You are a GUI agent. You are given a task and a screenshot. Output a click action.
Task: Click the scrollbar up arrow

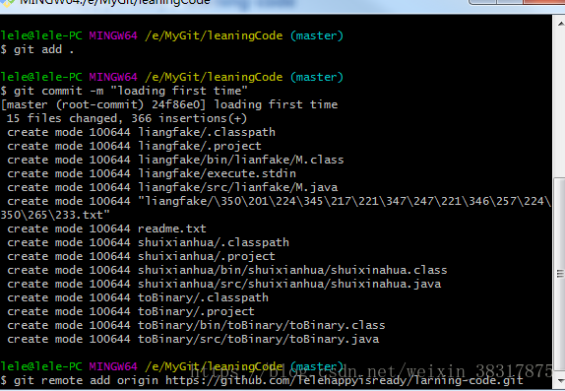560,24
